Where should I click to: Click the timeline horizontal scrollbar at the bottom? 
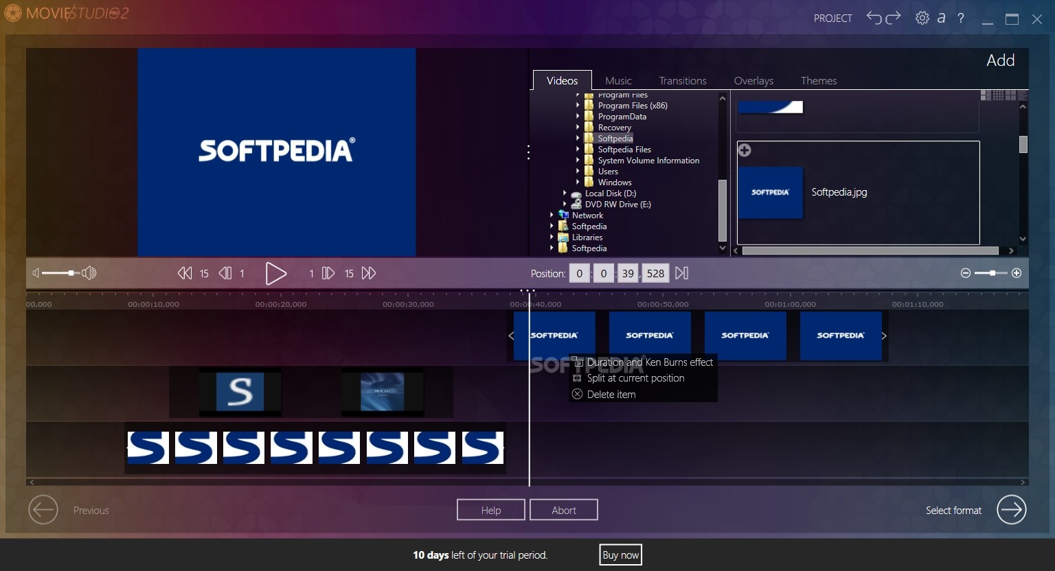point(527,482)
